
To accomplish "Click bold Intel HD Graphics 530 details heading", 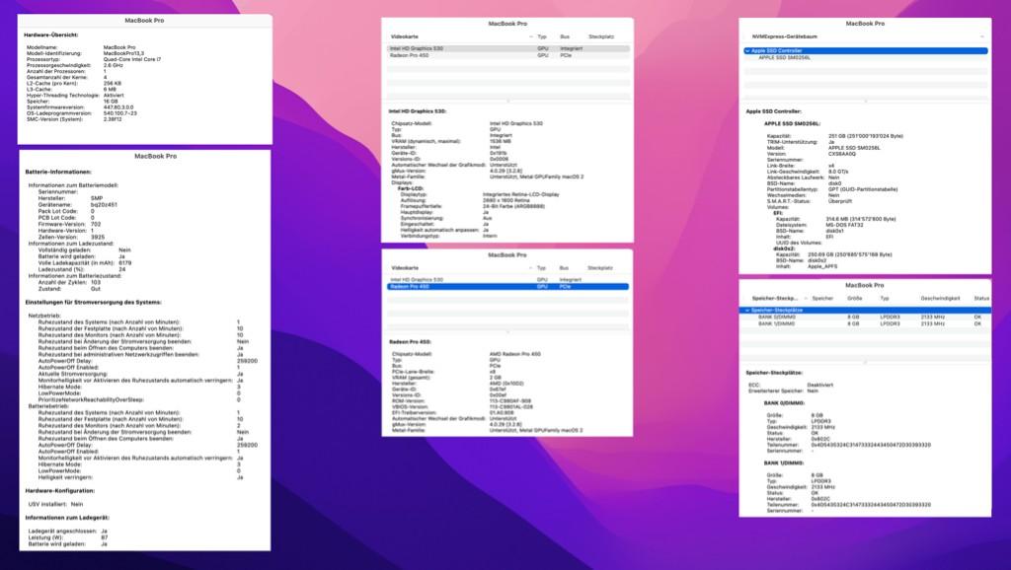I will [418, 111].
